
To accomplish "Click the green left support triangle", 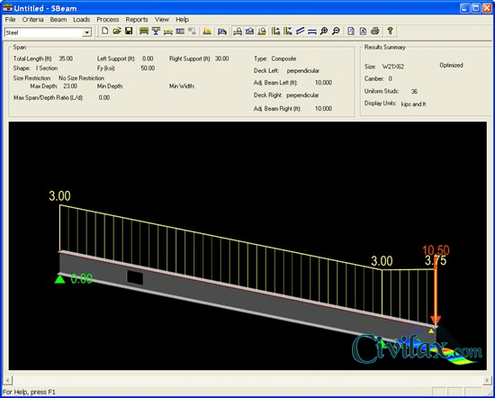I will 59,279.
